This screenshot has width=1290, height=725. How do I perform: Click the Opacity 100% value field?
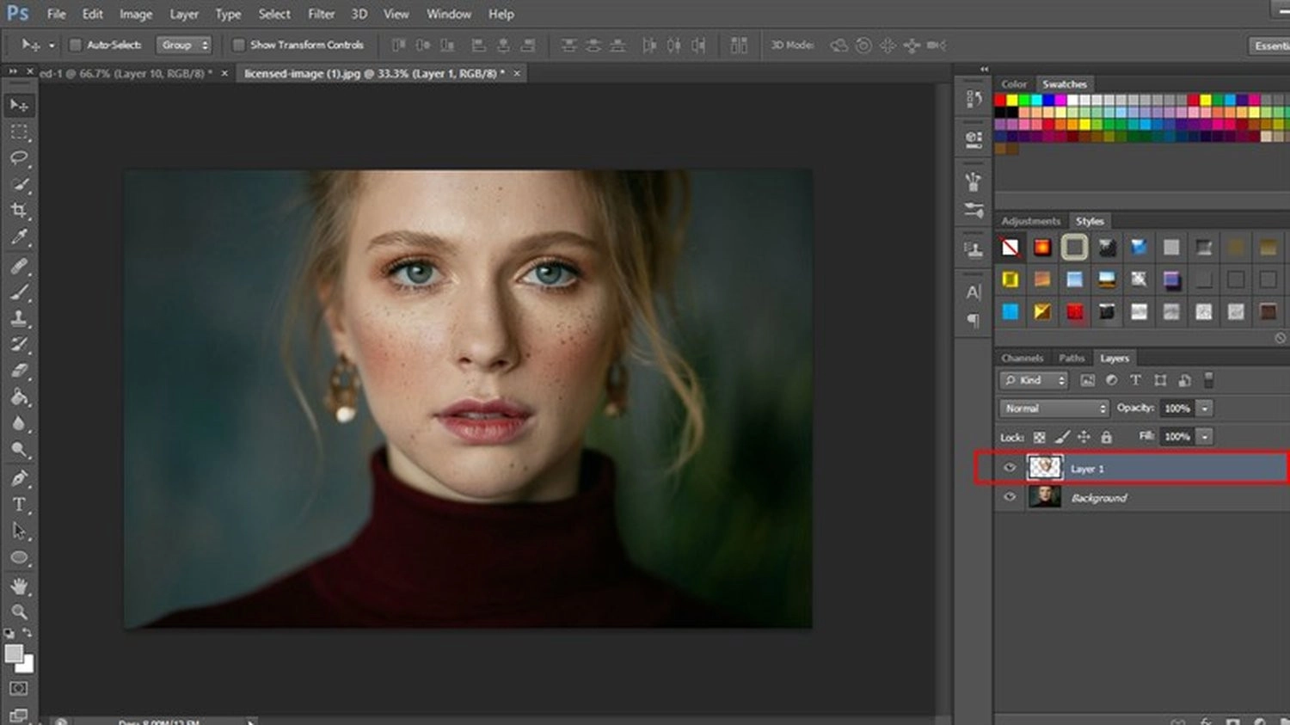(1177, 409)
